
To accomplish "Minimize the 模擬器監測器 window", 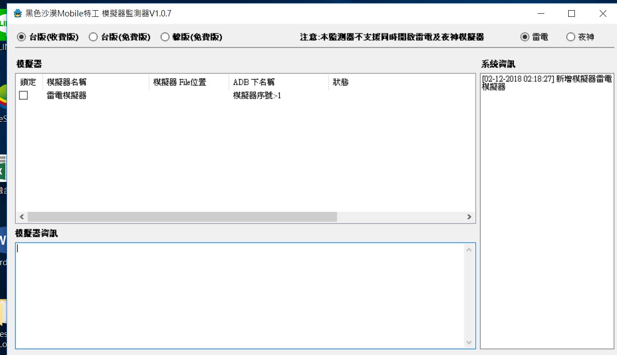I will (541, 14).
